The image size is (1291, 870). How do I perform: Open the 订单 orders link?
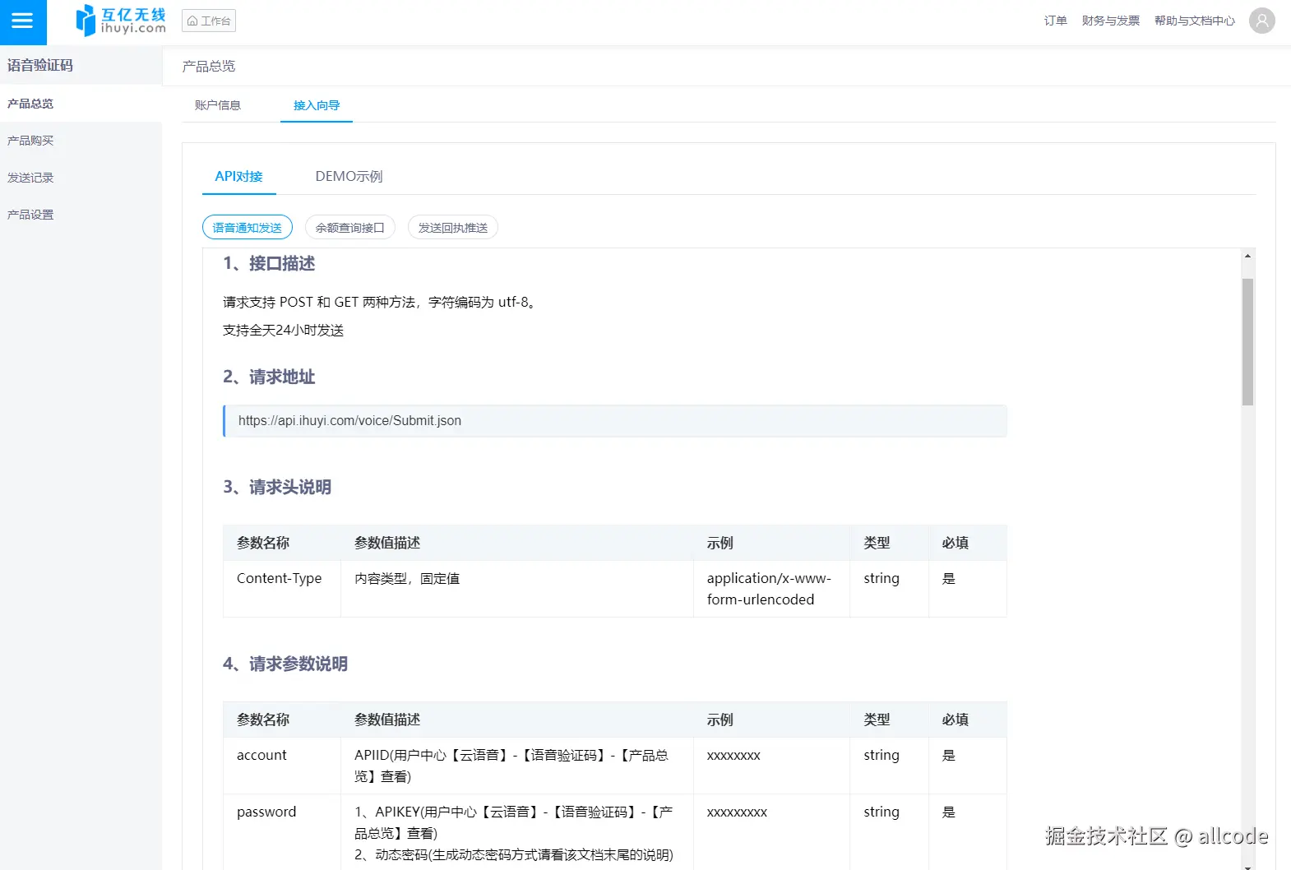tap(1055, 21)
